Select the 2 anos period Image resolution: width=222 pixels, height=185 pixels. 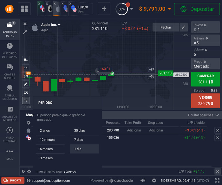(50, 131)
